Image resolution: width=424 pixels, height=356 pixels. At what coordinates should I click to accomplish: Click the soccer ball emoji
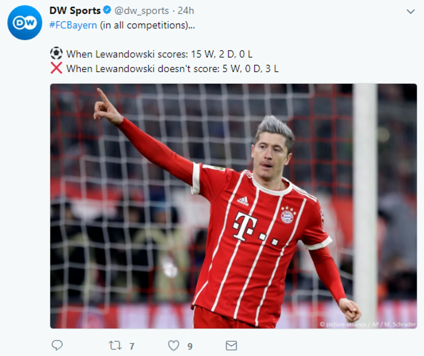[56, 53]
